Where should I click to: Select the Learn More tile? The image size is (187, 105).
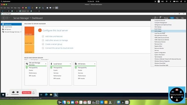[x=29, y=49]
